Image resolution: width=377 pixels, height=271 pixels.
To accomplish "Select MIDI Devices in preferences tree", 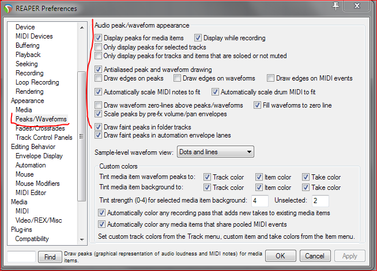I will pos(34,36).
